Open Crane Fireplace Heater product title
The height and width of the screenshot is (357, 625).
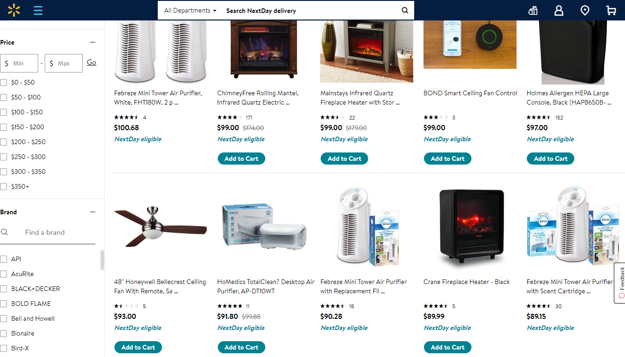point(466,282)
